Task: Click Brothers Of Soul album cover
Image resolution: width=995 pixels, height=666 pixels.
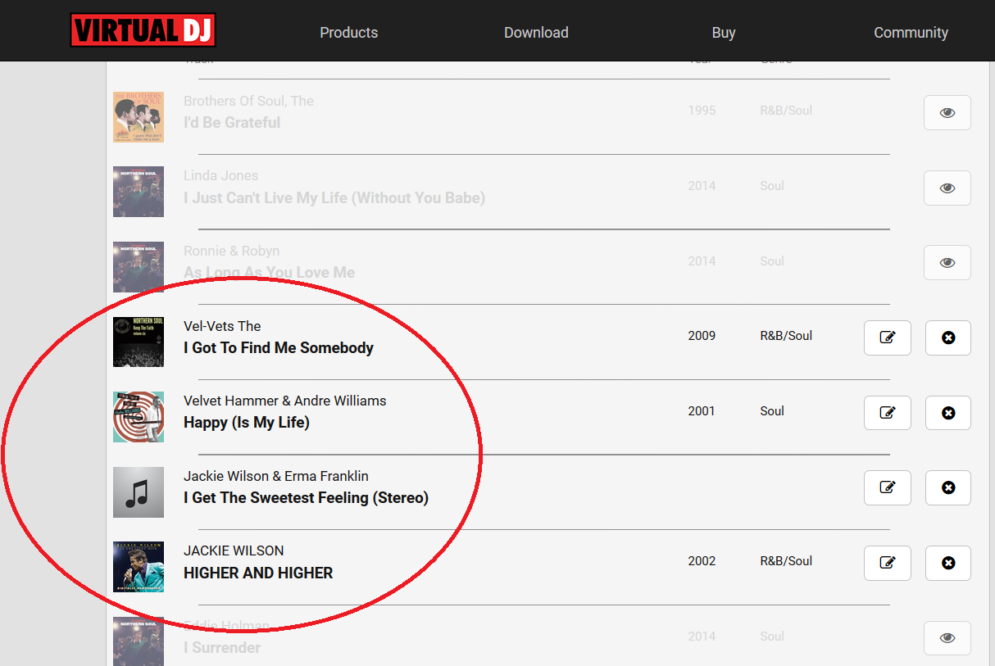Action: point(139,117)
